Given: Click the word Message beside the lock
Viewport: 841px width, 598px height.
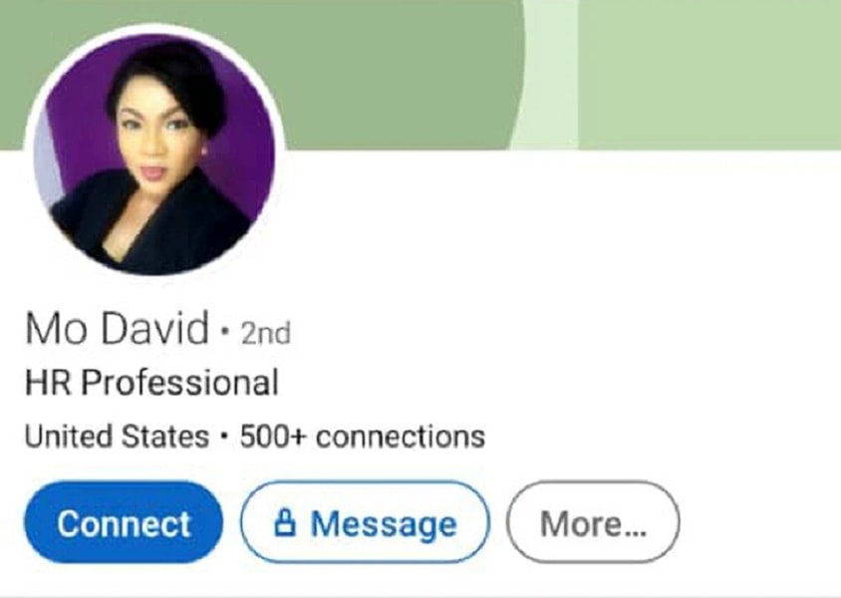Looking at the screenshot, I should (x=384, y=524).
